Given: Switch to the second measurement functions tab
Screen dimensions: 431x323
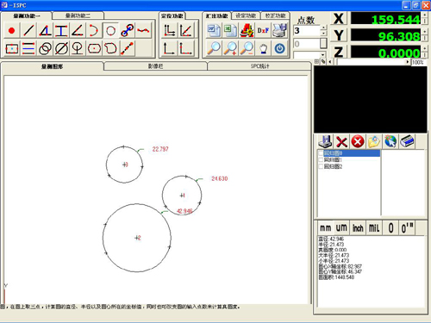Looking at the screenshot, I should [78, 16].
